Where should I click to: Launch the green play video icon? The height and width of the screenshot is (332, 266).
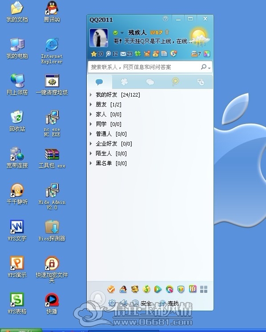(157, 289)
